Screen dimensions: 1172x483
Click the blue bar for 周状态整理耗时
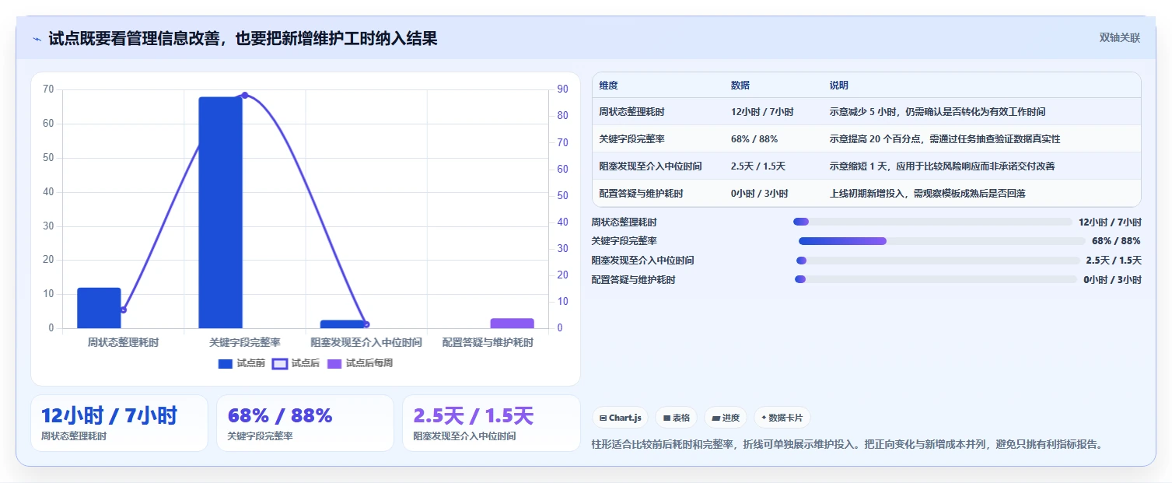pos(99,308)
